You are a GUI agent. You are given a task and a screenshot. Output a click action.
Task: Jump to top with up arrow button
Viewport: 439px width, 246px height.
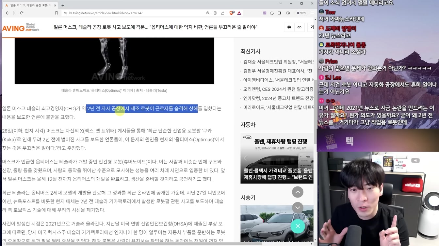pyautogui.click(x=298, y=192)
